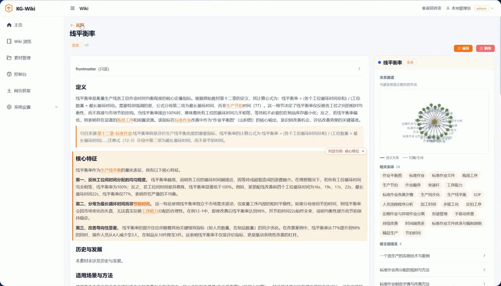Click the grid icon beside 返回对话
This screenshot has height=286, width=501.
(424, 8)
